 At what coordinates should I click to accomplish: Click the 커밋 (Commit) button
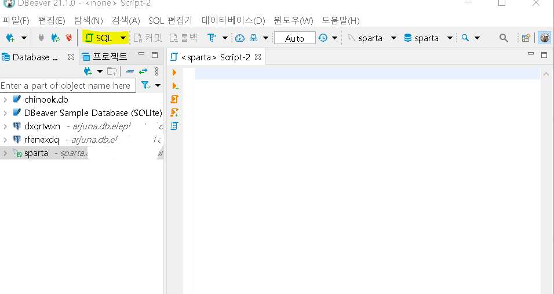click(x=148, y=38)
